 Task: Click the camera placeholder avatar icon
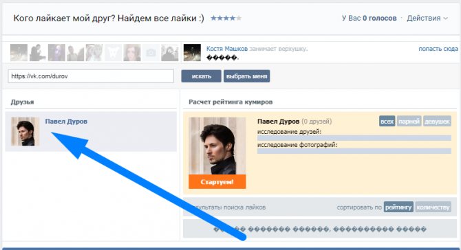[151, 52]
